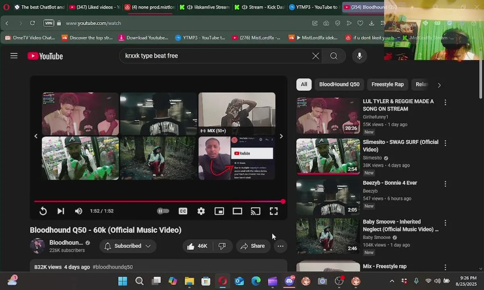Viewport: 484px width, 290px height.
Task: Open the Windows Start menu
Action: click(123, 281)
